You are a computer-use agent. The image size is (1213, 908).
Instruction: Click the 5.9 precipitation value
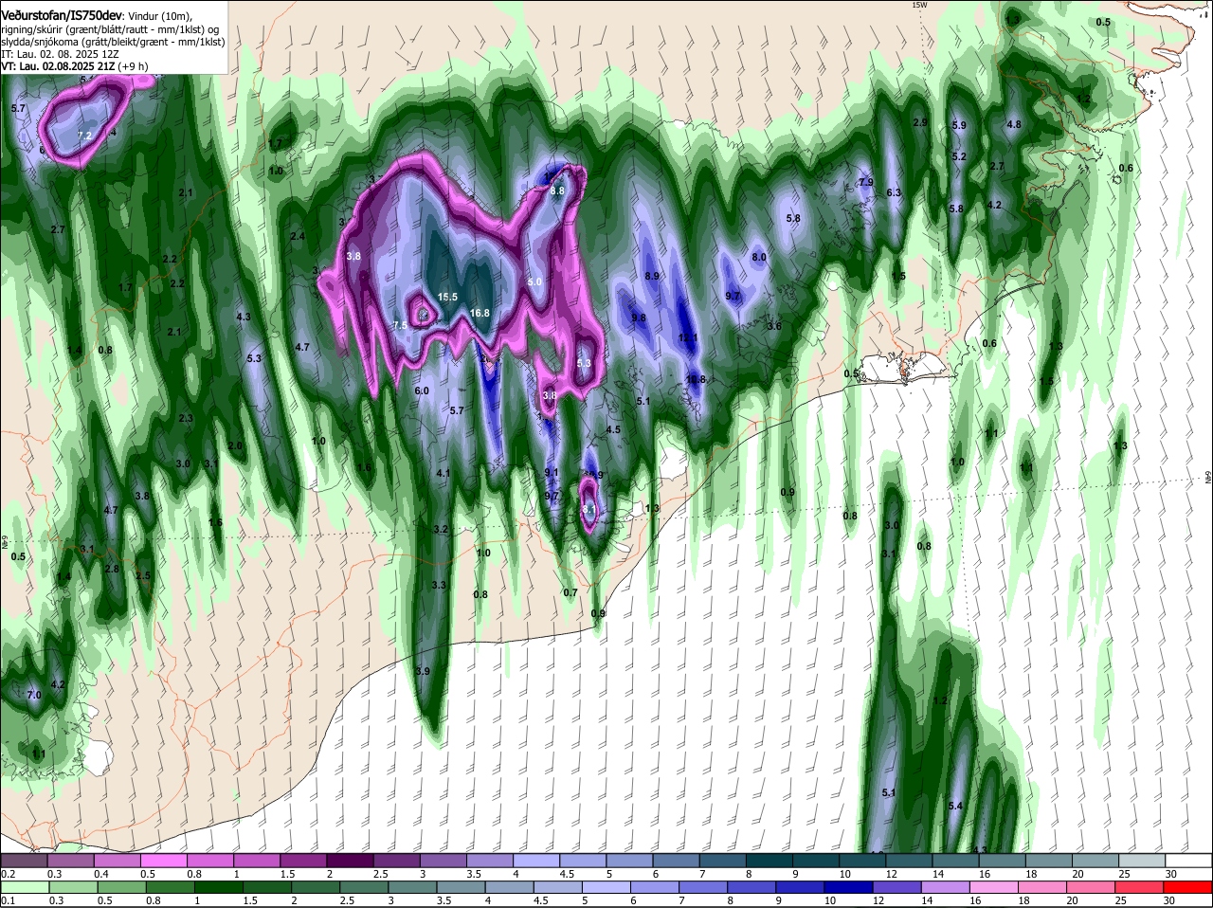pos(959,125)
